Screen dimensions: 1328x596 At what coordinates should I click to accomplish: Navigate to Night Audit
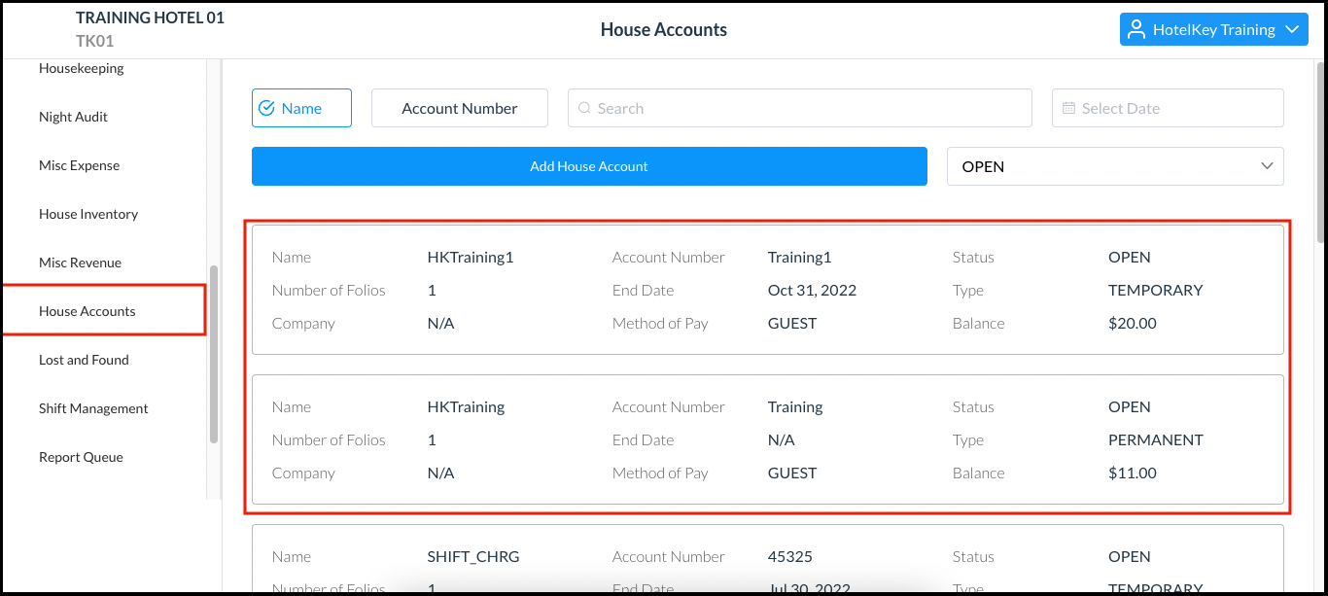[73, 117]
